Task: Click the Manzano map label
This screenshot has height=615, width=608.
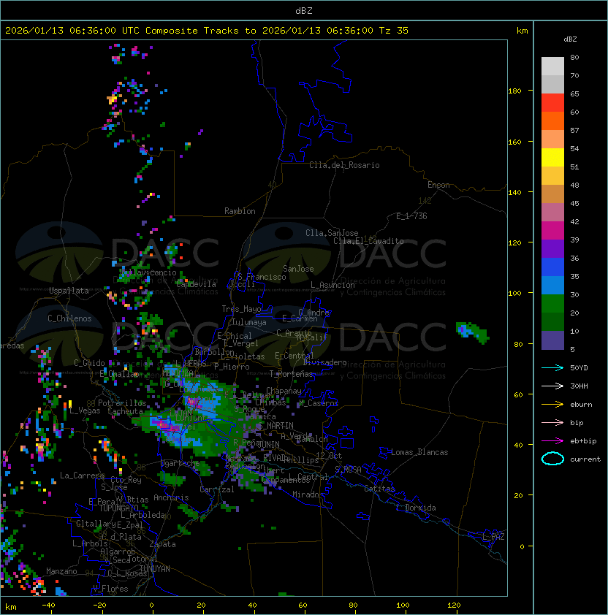Action: [x=61, y=571]
